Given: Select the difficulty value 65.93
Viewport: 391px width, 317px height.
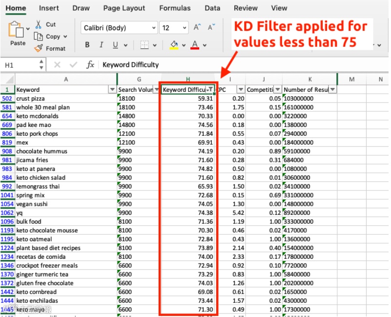Looking at the screenshot, I should [x=188, y=187].
